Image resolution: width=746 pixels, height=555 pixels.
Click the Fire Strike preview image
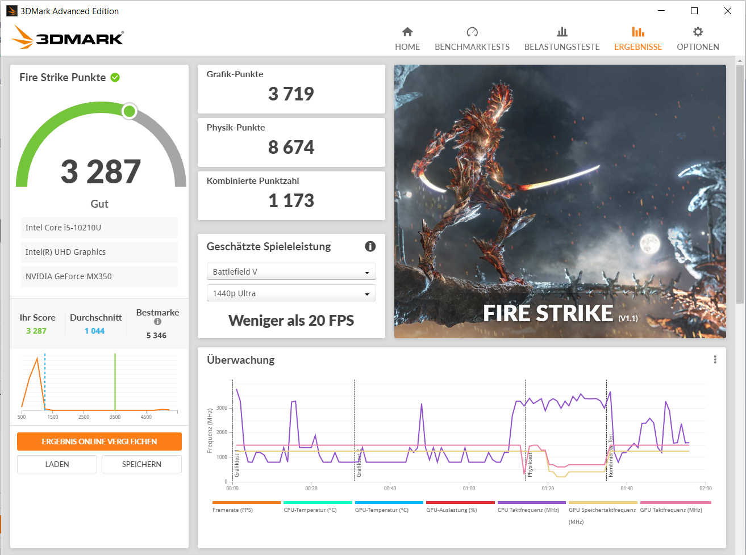pyautogui.click(x=560, y=201)
